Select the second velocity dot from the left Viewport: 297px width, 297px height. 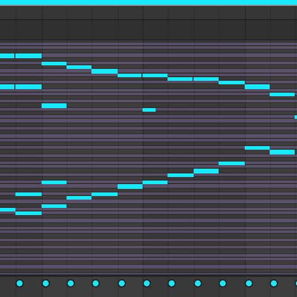[x=46, y=283]
